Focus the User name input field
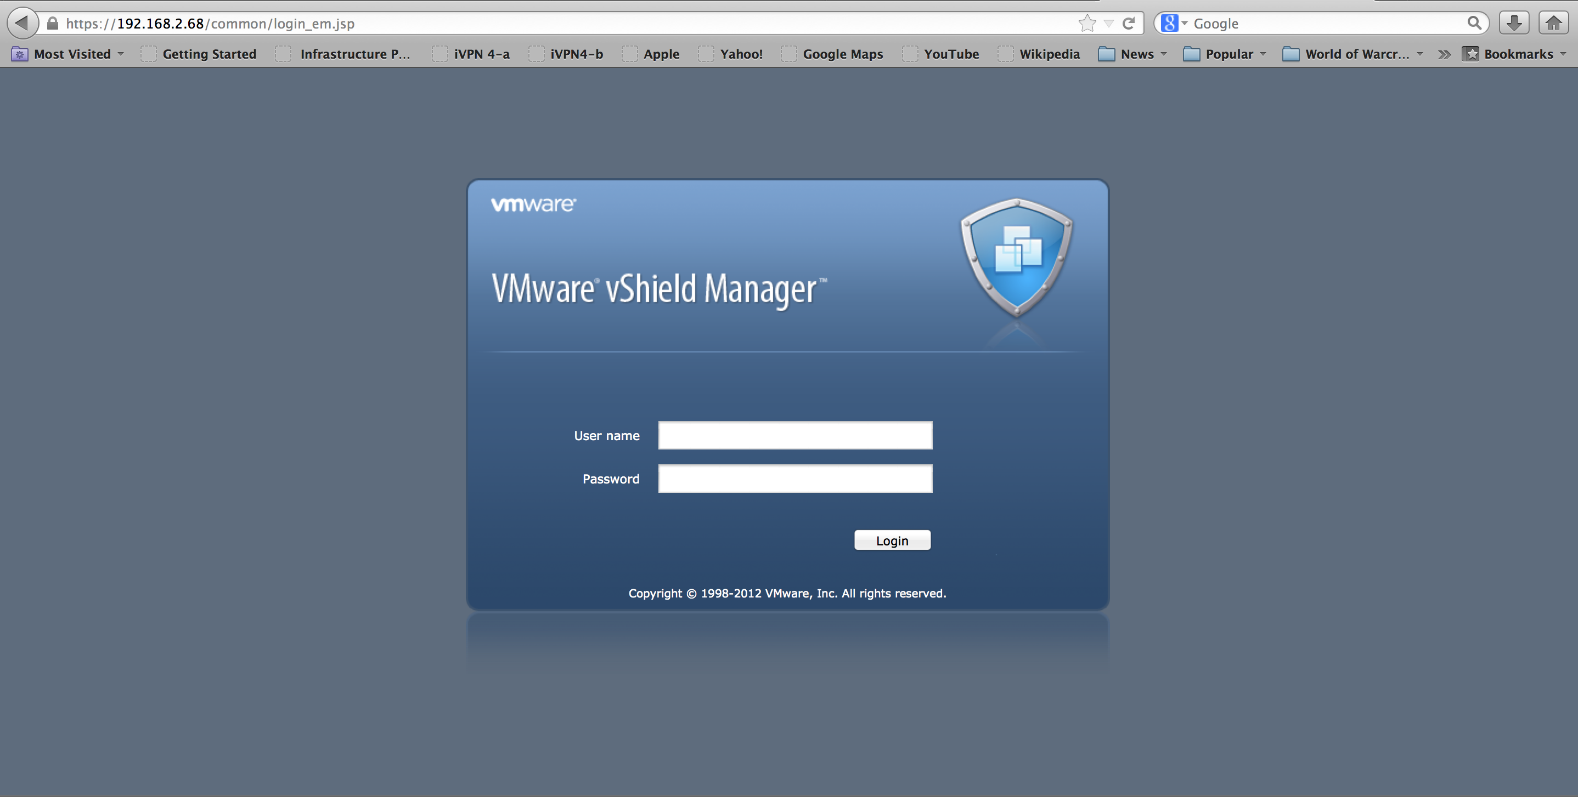Image resolution: width=1578 pixels, height=797 pixels. [794, 435]
